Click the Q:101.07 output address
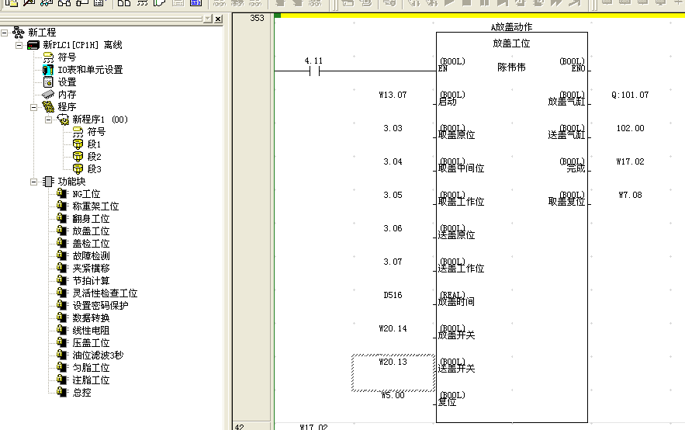 coord(629,95)
